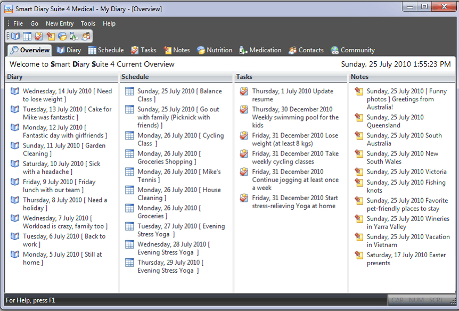The height and width of the screenshot is (311, 459).
Task: Click the icon beside 'Garden Cleaning' diary entry
Action: [15, 146]
